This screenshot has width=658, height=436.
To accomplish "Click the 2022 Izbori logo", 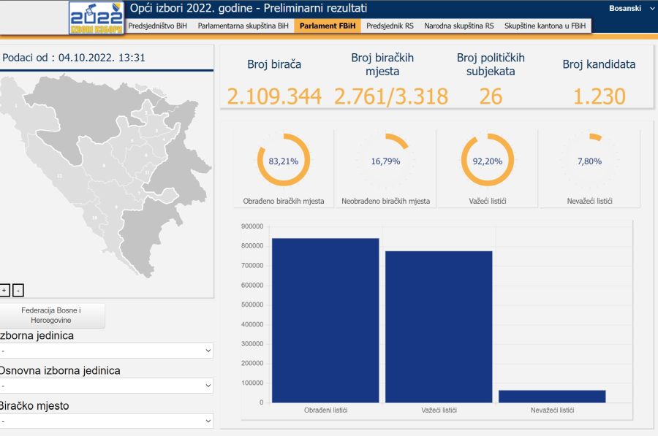I will (x=97, y=18).
